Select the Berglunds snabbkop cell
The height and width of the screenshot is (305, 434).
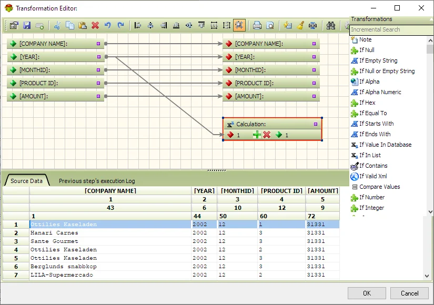(x=110, y=267)
